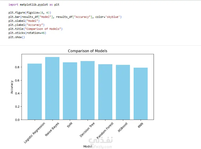
Task: Click the Logistic Regression tick label
Action: (35, 132)
